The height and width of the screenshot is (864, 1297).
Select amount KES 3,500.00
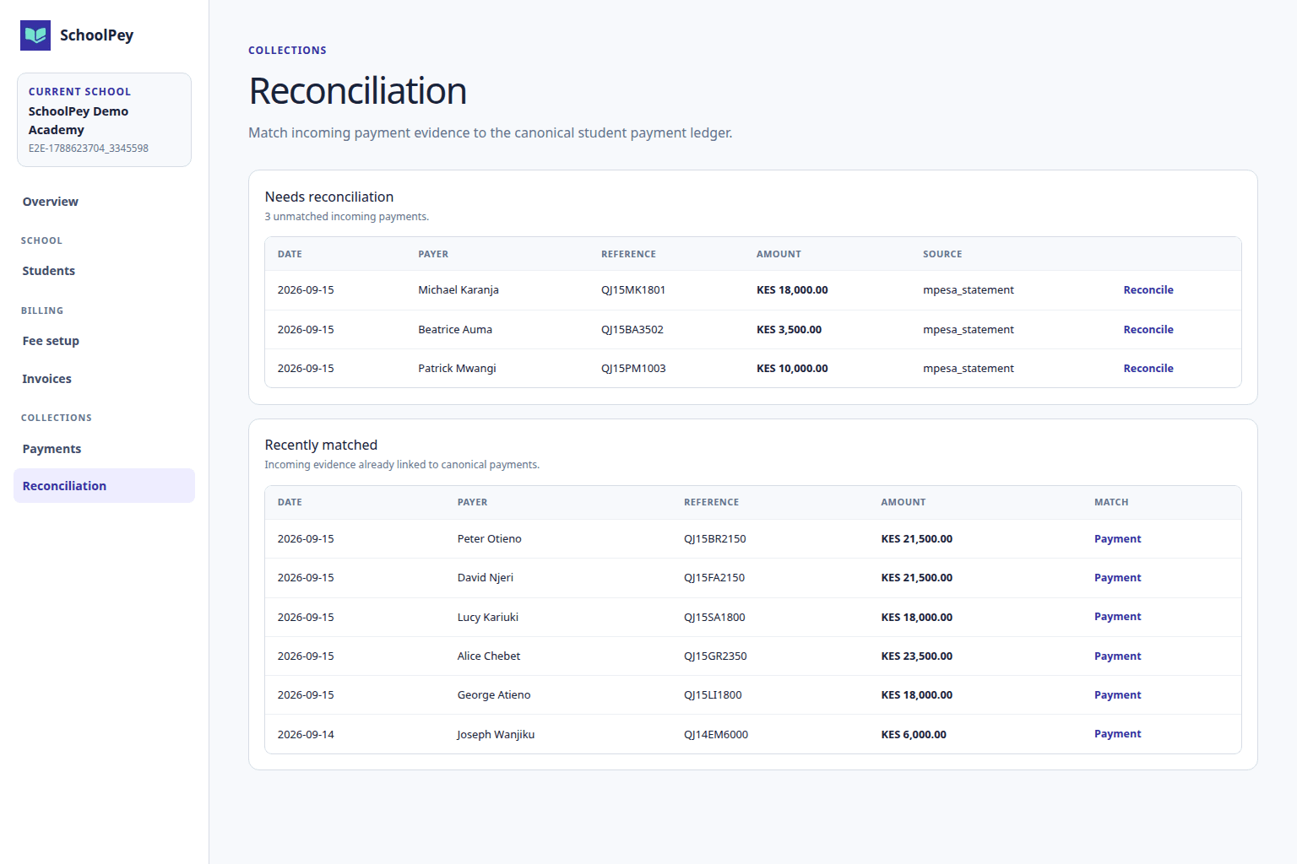[789, 330]
